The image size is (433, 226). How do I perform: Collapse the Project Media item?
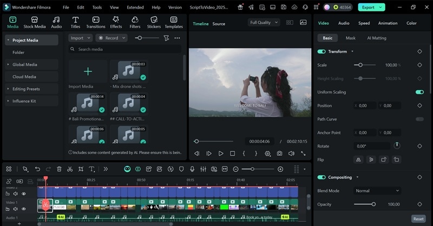point(8,41)
